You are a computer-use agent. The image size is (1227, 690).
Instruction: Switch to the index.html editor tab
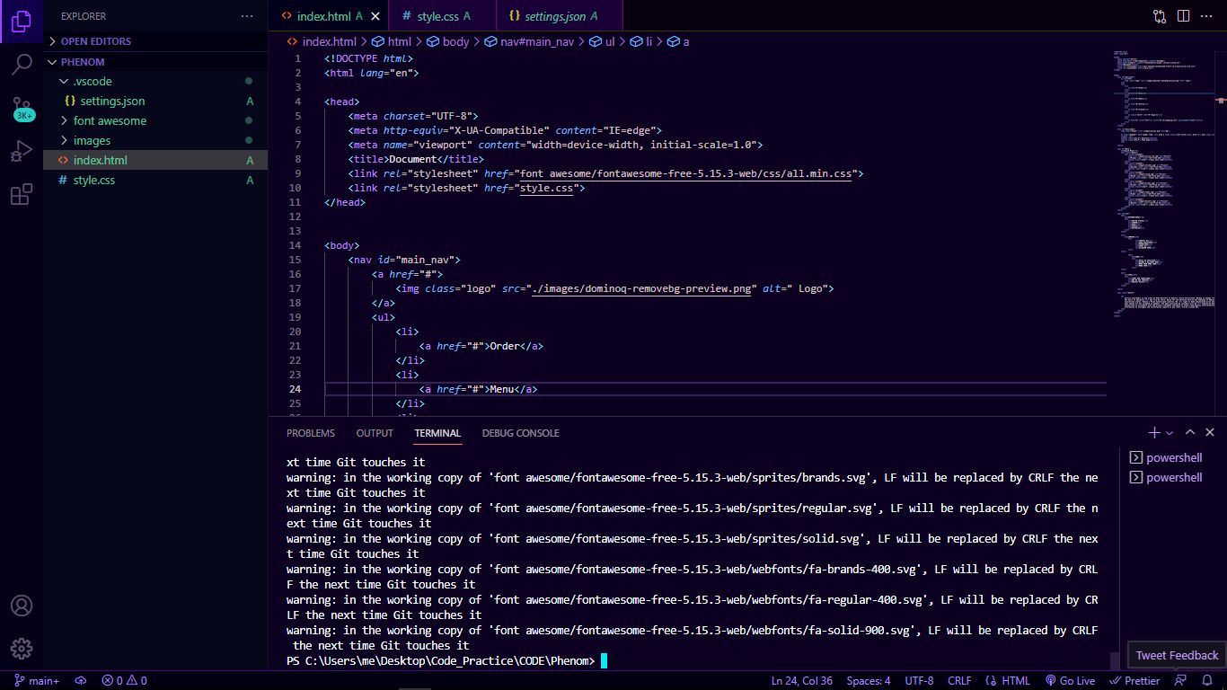coord(329,16)
